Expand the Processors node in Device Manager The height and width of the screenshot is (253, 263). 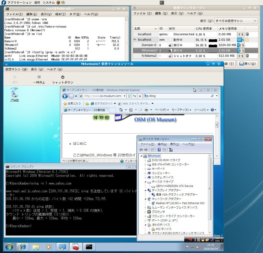coord(145,212)
